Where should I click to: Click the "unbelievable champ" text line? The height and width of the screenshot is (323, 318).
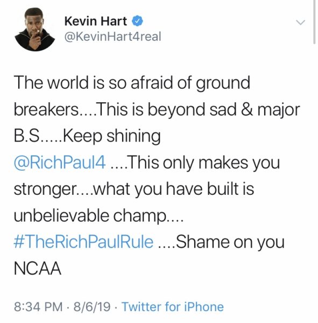pos(90,216)
